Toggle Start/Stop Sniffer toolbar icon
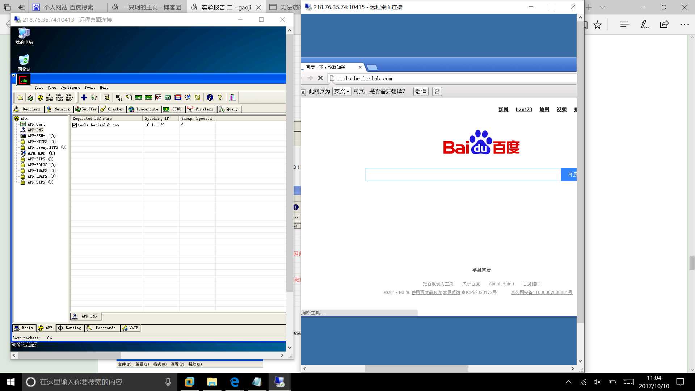 click(x=30, y=97)
